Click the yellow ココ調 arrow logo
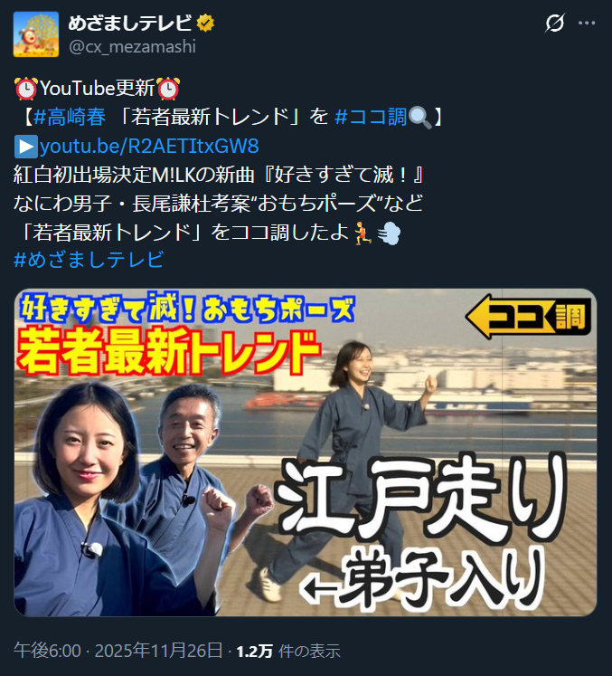This screenshot has height=676, width=612. [528, 317]
